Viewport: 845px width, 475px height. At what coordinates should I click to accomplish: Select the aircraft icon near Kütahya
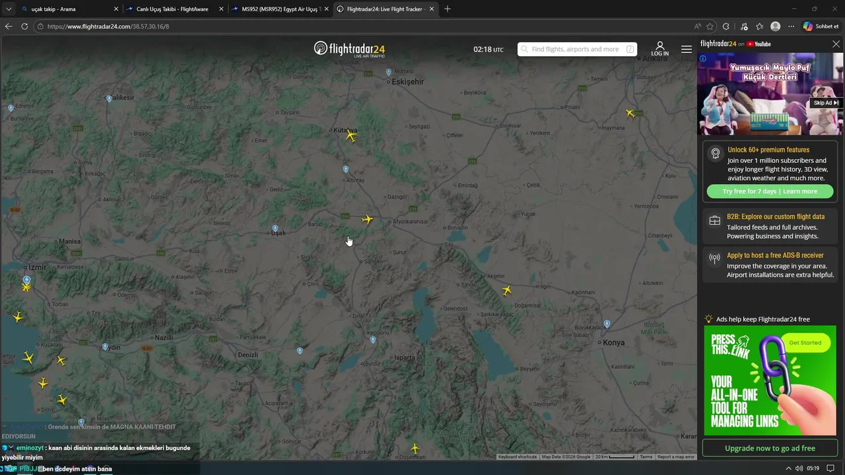351,137
